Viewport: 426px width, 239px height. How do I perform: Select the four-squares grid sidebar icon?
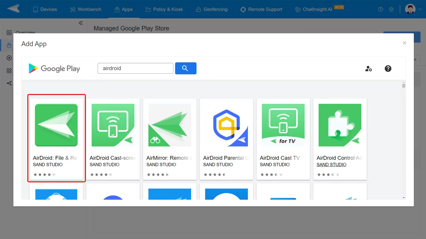point(9,71)
